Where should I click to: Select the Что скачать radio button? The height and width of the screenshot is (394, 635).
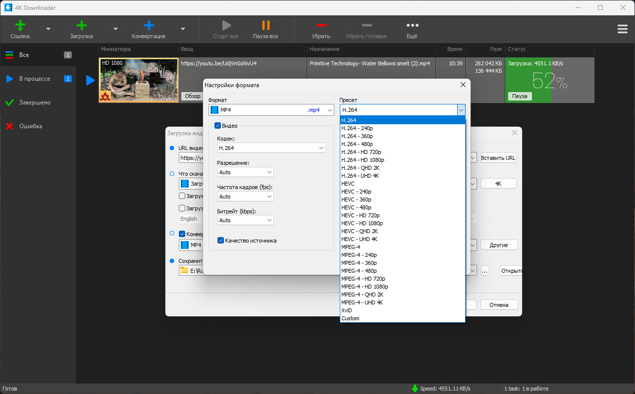(x=172, y=174)
